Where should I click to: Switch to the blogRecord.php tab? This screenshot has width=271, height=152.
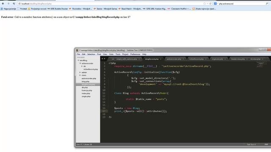coord(152,59)
